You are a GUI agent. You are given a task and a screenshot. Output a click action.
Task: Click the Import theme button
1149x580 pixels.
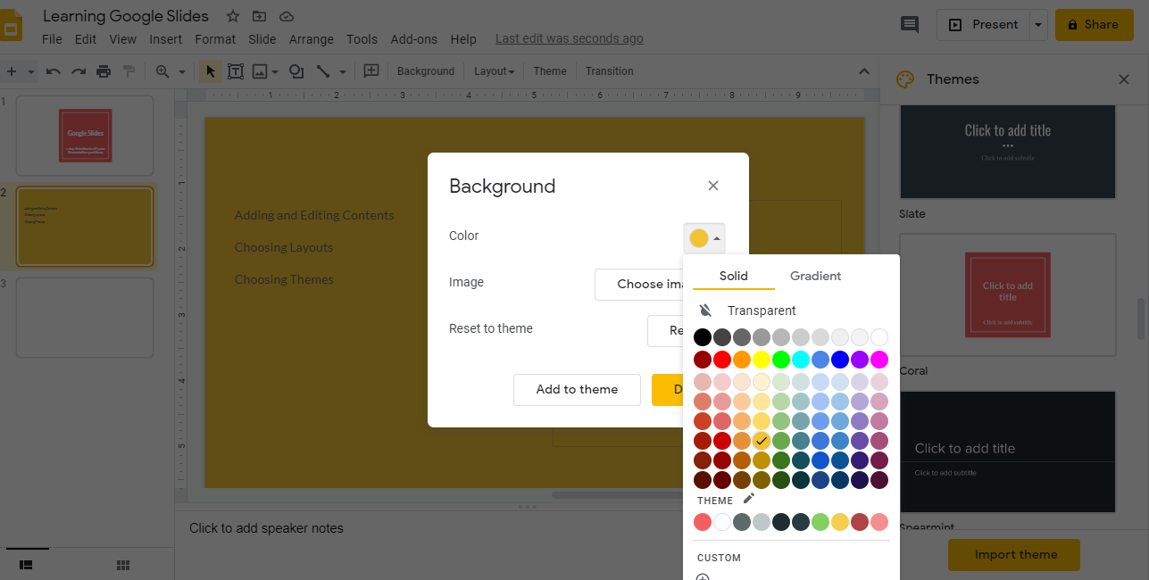pyautogui.click(x=1015, y=554)
